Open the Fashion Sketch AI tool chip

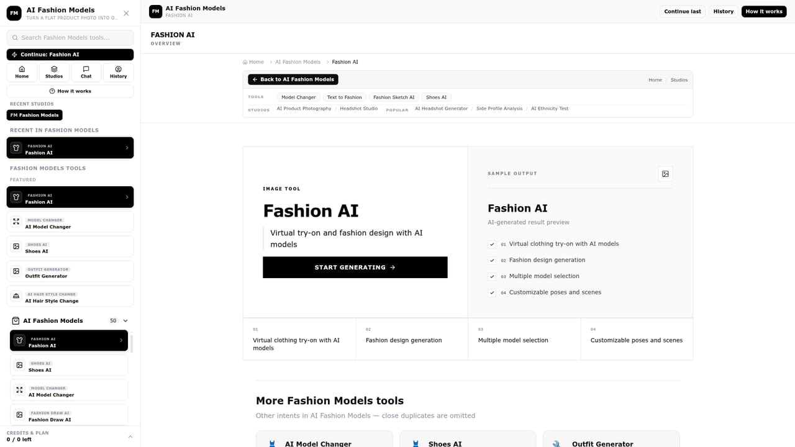point(394,97)
